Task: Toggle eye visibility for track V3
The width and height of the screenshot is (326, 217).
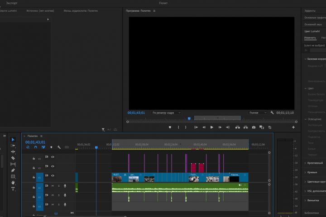Action: [53, 157]
